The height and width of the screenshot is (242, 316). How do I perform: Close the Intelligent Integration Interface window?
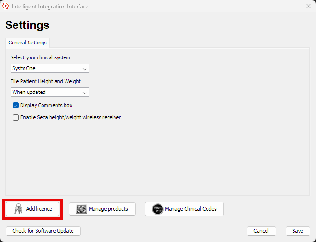coord(308,7)
